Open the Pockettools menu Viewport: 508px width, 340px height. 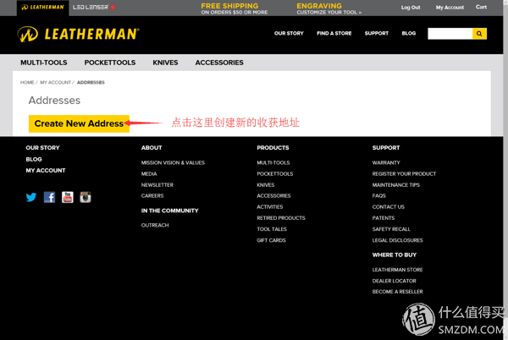tap(110, 63)
